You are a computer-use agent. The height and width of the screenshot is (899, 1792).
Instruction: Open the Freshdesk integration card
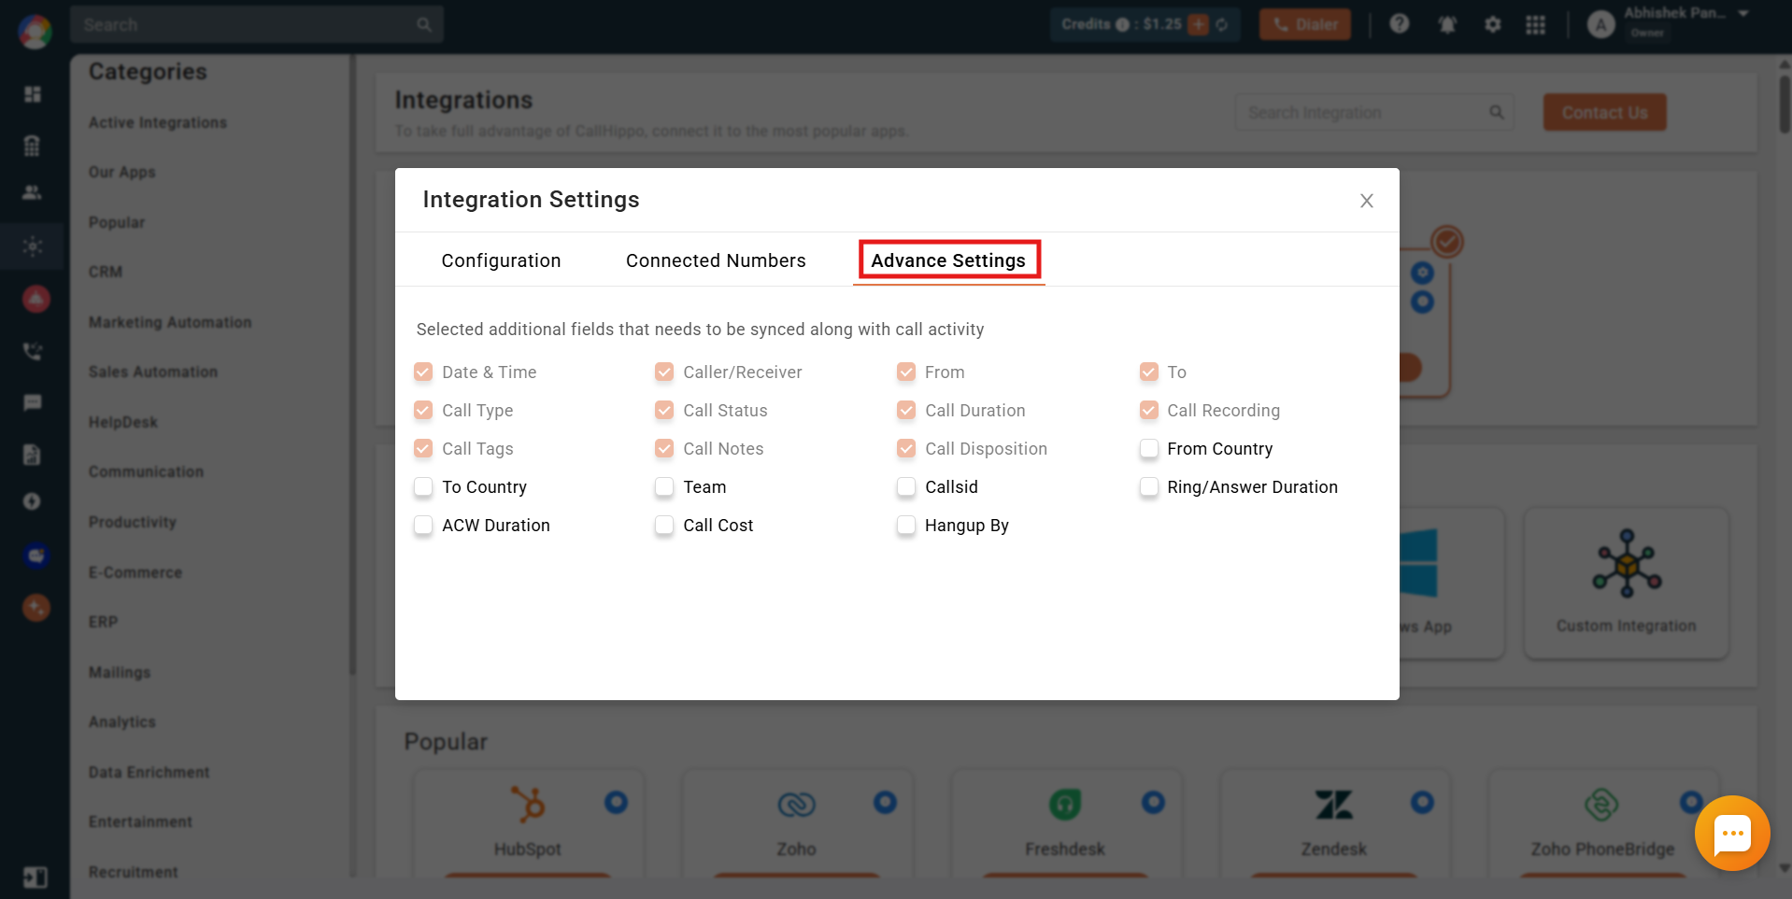click(x=1065, y=823)
